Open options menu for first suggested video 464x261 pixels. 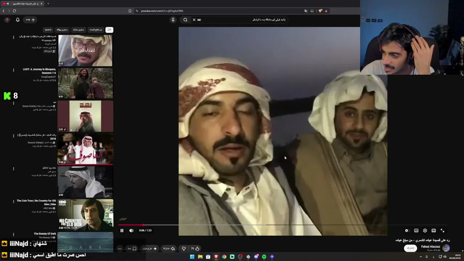click(x=13, y=37)
